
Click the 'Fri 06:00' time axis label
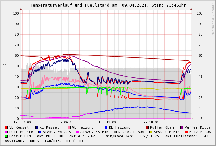(65, 122)
